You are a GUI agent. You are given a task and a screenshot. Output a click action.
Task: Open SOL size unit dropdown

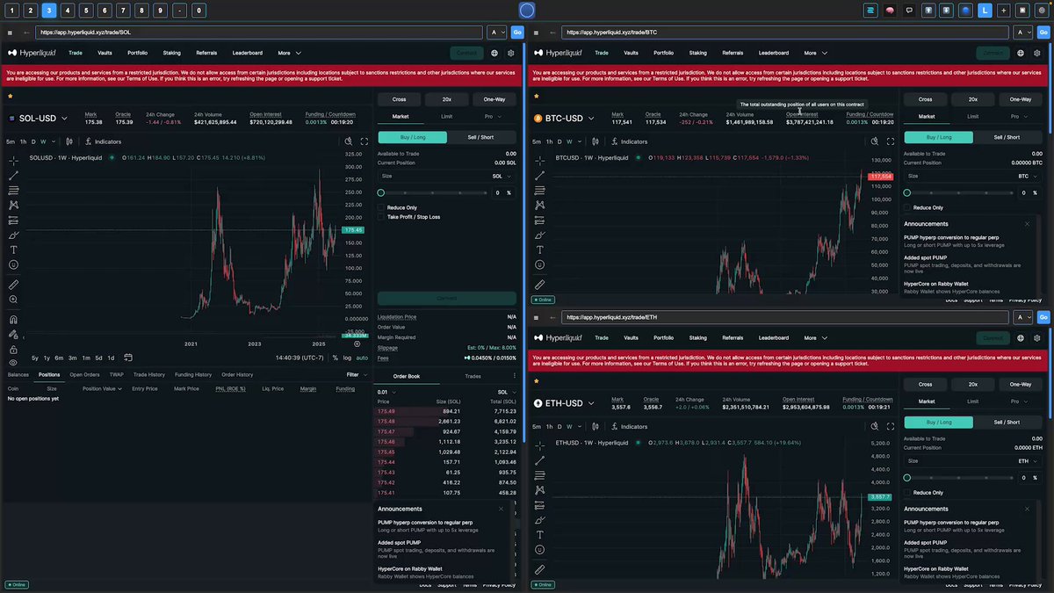pyautogui.click(x=503, y=177)
